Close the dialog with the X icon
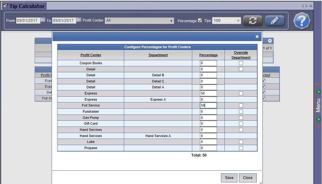 pos(257,36)
